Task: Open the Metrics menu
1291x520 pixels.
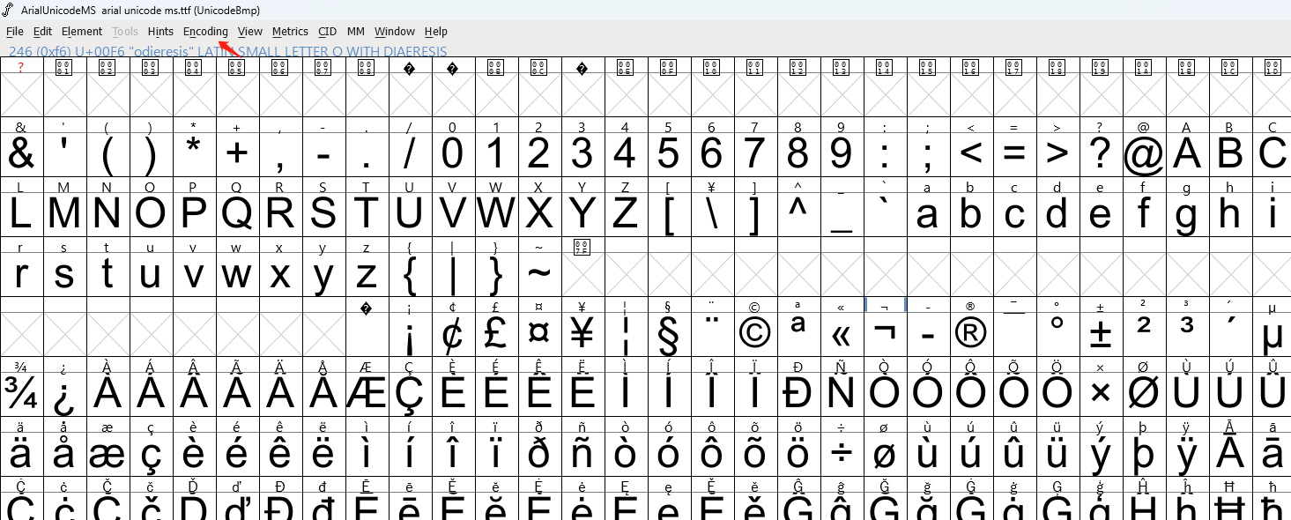Action: click(x=290, y=32)
